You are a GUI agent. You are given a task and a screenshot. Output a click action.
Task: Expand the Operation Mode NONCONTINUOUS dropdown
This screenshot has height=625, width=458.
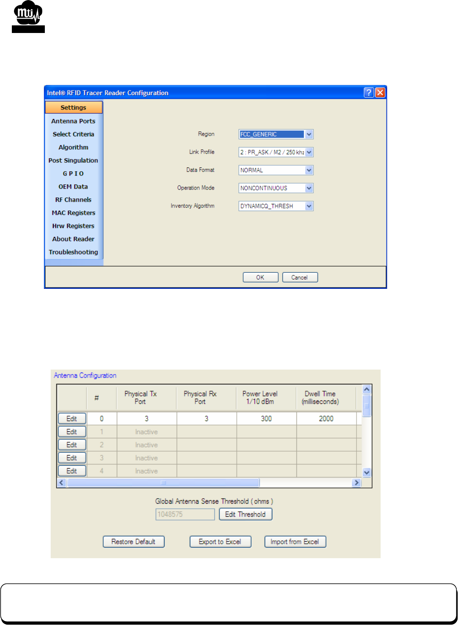(276, 188)
